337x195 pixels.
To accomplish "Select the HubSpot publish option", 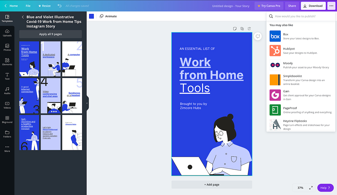I will pyautogui.click(x=301, y=51).
